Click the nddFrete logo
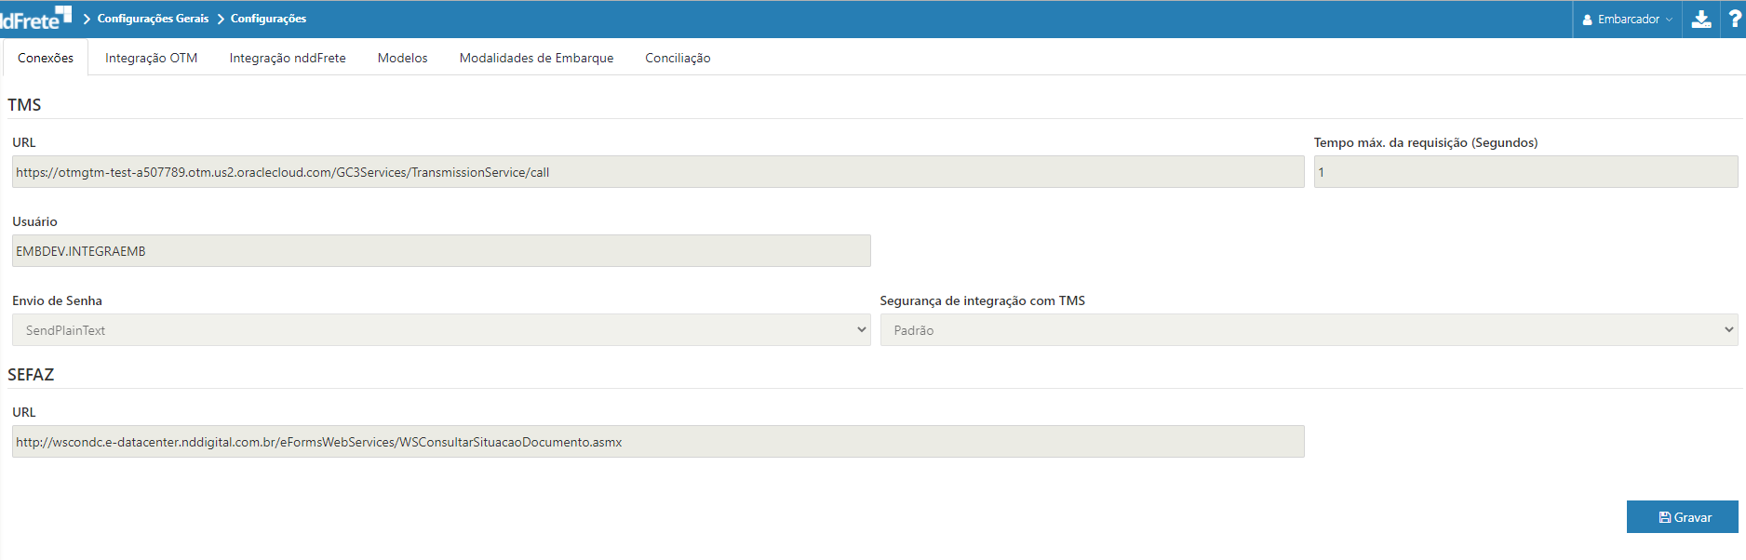1746x560 pixels. [x=35, y=19]
